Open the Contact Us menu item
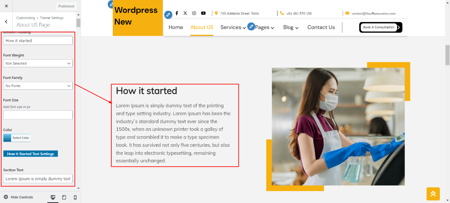Screen dimensions: 450x203 [x=321, y=27]
